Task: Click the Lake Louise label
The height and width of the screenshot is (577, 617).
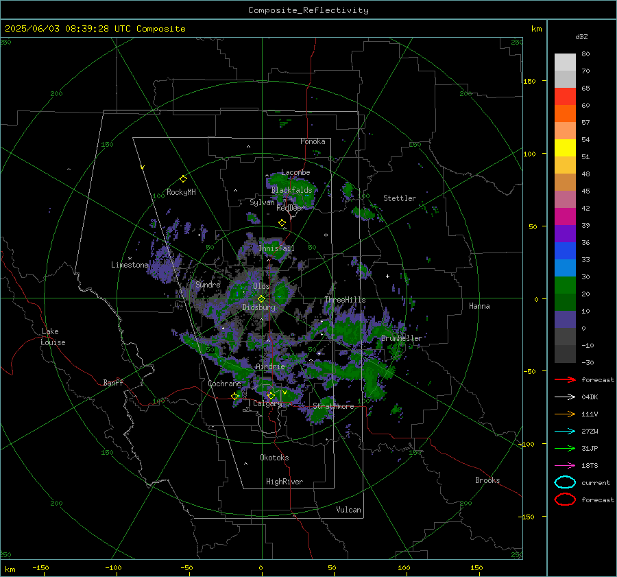Action: tap(53, 337)
